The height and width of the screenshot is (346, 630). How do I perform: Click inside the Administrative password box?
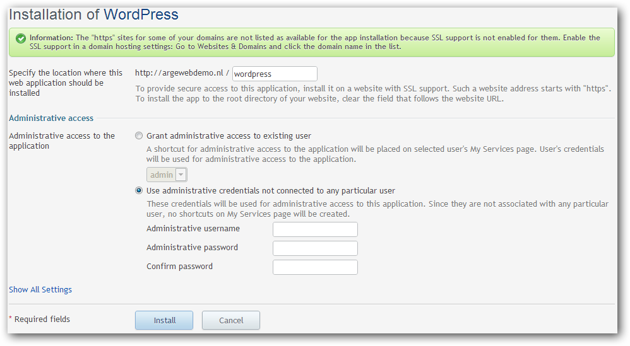point(315,248)
